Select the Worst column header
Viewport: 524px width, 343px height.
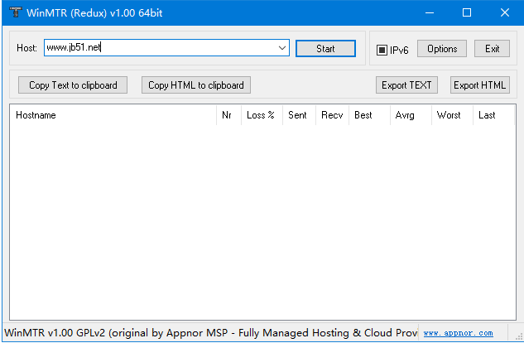[x=451, y=115]
